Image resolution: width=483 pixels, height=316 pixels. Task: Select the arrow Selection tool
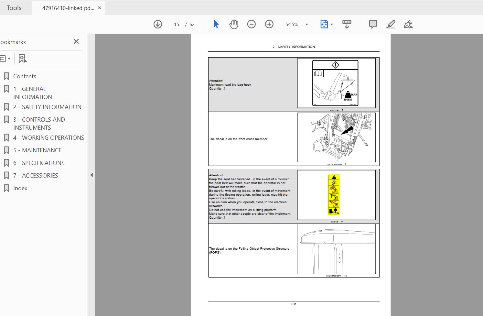click(216, 24)
